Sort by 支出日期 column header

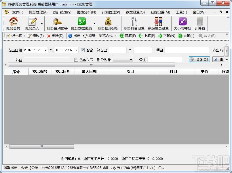tap(63, 72)
